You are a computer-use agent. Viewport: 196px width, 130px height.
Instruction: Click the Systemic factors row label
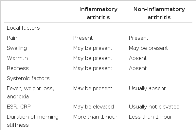28,79
